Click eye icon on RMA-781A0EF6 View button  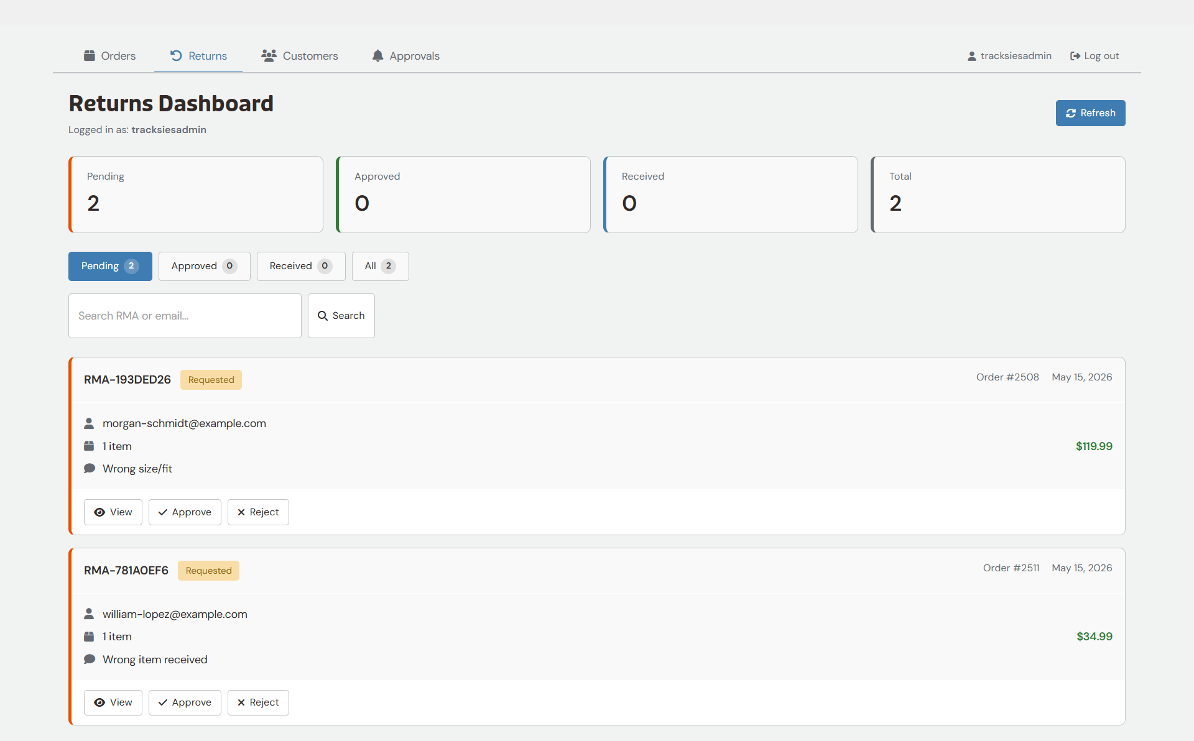point(99,702)
